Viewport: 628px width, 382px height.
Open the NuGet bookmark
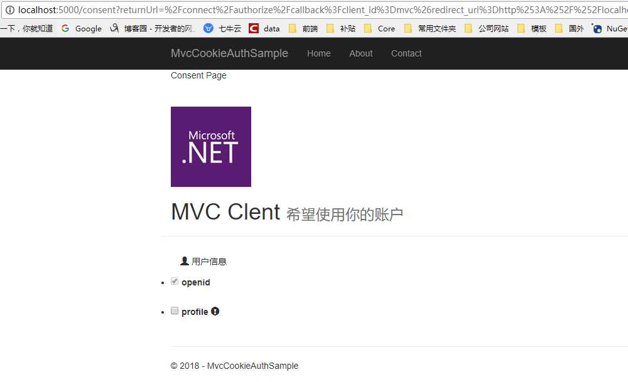pyautogui.click(x=610, y=28)
